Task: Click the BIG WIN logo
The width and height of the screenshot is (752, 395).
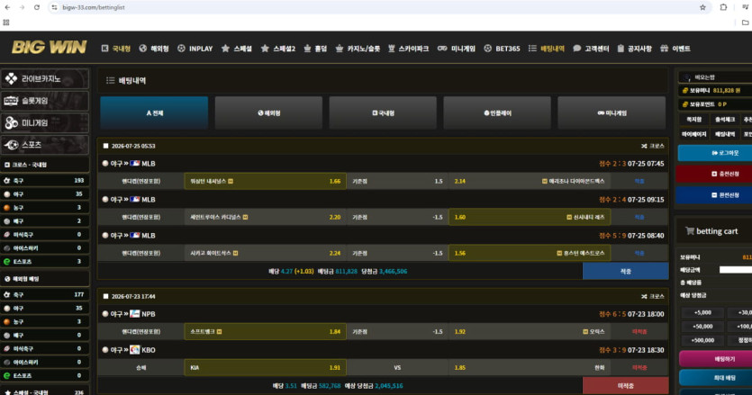Action: (x=49, y=47)
